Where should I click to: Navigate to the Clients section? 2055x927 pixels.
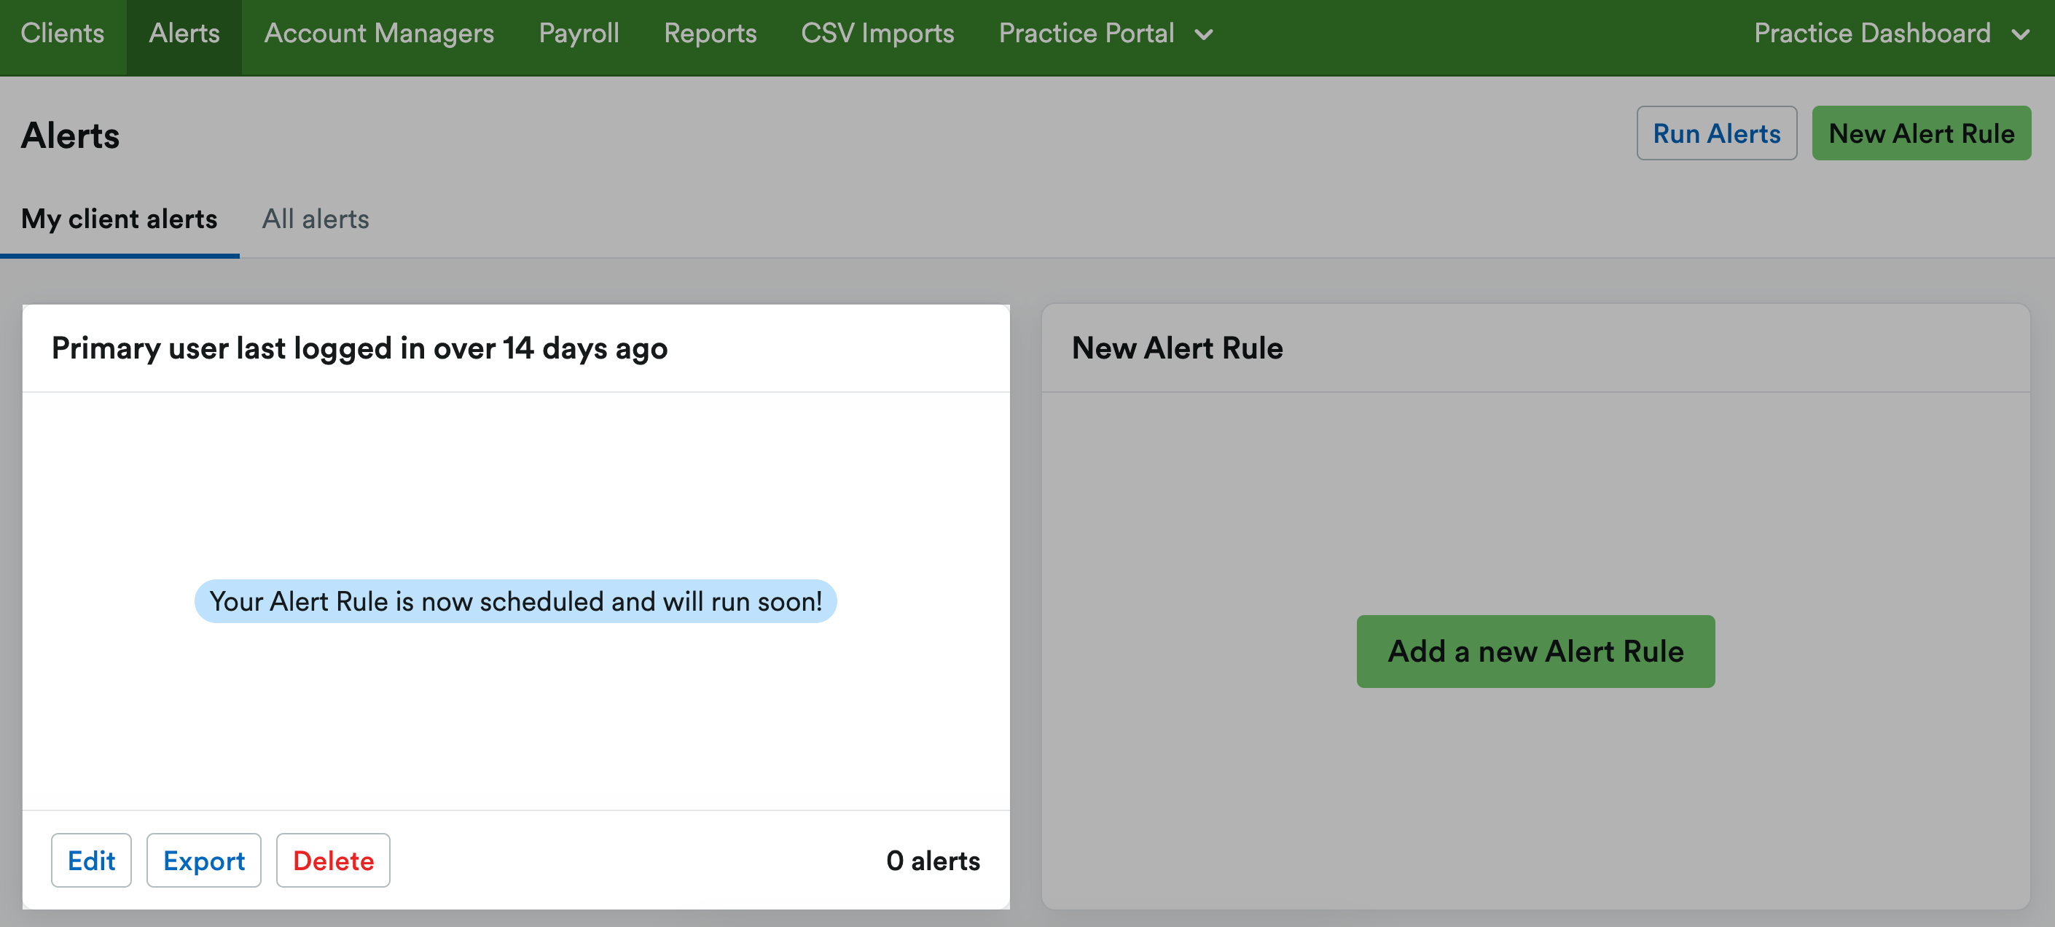click(x=63, y=34)
